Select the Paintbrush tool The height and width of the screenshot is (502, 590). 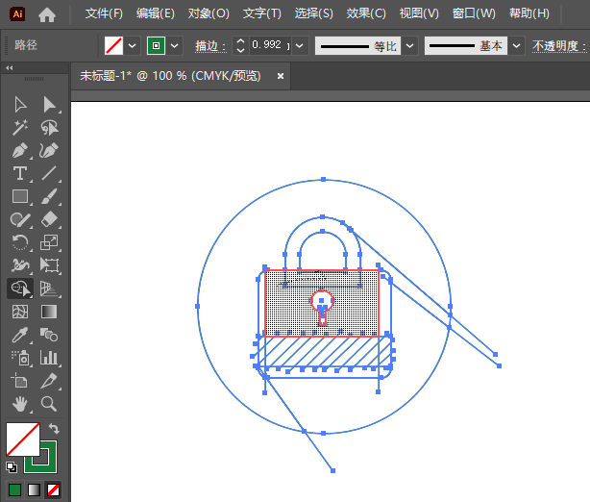(x=49, y=196)
